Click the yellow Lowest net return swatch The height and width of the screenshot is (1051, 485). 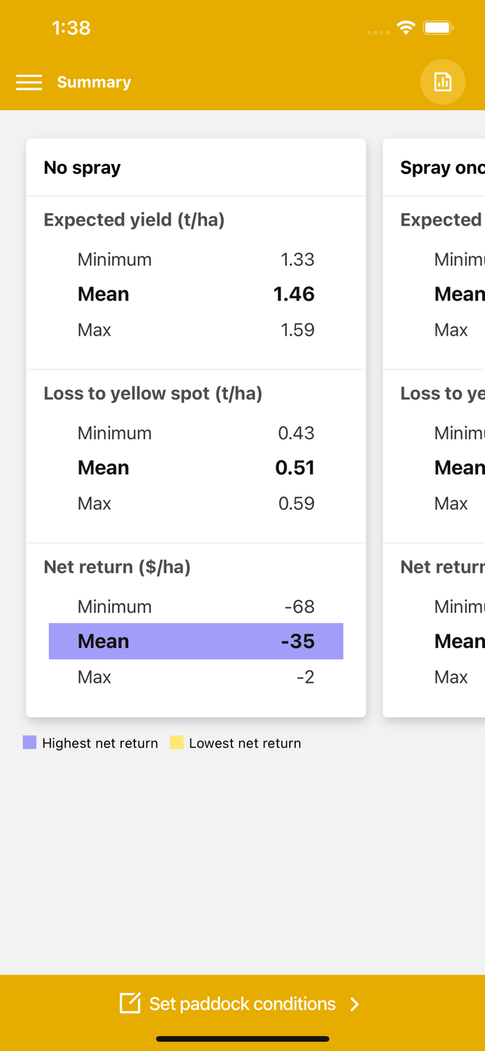coord(177,743)
